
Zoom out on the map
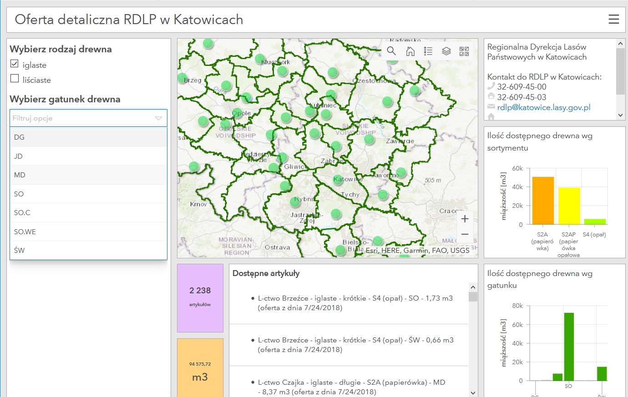465,234
